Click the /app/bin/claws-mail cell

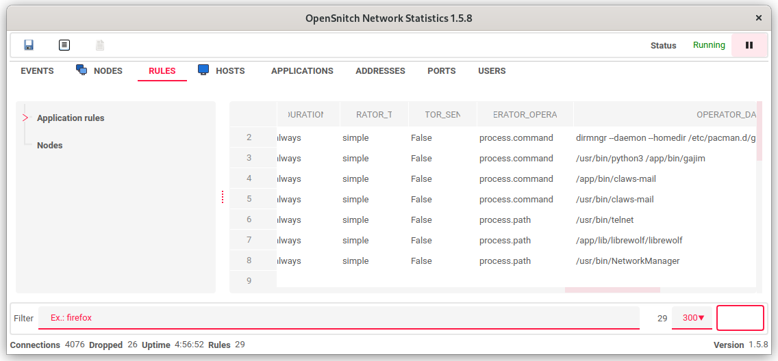(x=665, y=178)
